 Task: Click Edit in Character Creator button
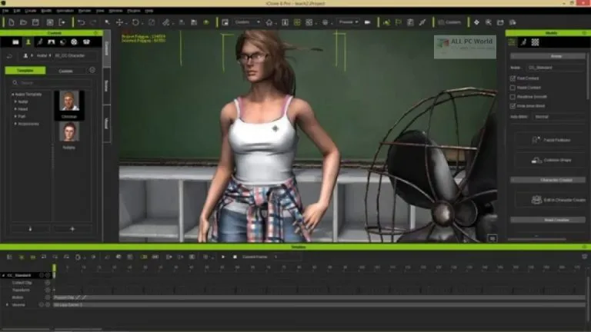tap(547, 199)
